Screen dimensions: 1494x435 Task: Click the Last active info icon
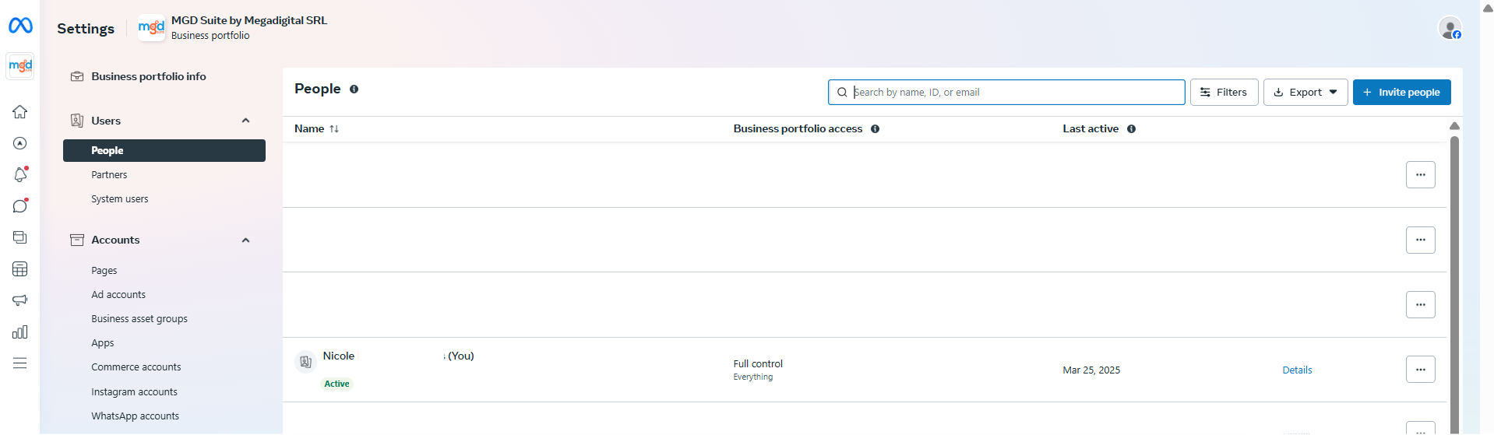[1131, 129]
